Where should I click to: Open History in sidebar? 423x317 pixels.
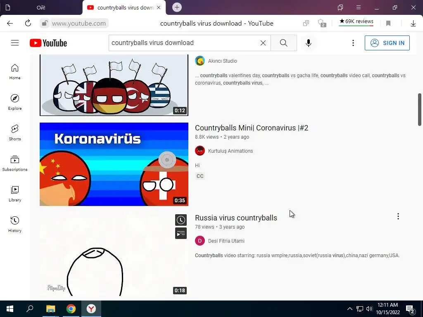point(15,225)
